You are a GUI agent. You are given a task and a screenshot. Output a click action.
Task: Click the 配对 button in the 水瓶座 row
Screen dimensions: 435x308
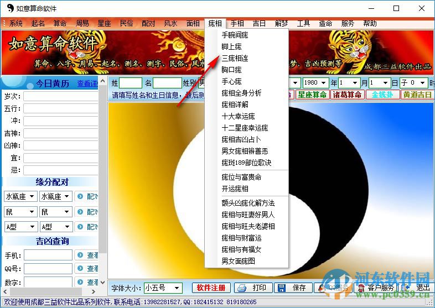(x=86, y=196)
